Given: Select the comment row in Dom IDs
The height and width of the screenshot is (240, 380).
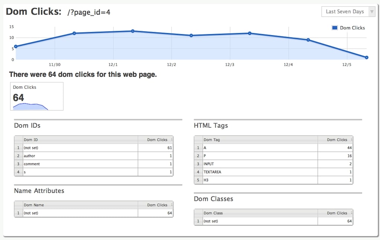Looking at the screenshot, I should tap(94, 164).
